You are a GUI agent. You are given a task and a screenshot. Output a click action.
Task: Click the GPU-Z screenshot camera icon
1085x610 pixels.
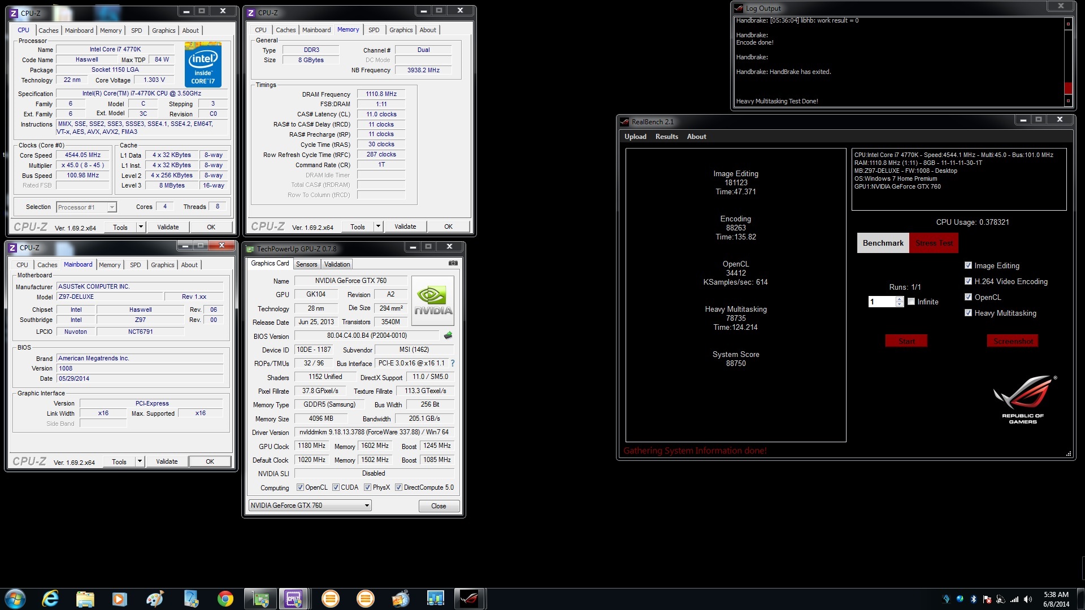pyautogui.click(x=453, y=263)
